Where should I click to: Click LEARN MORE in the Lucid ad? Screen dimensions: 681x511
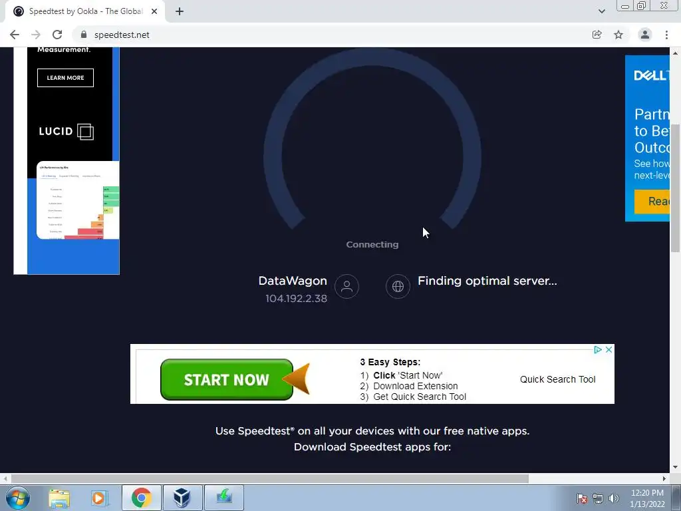[x=66, y=78]
